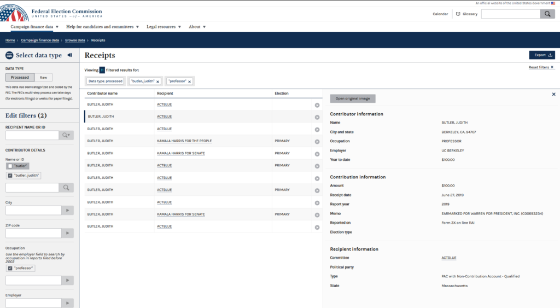560x308 pixels.
Task: Open details arrow for Kamala Harris For The People row
Action: pos(317,142)
